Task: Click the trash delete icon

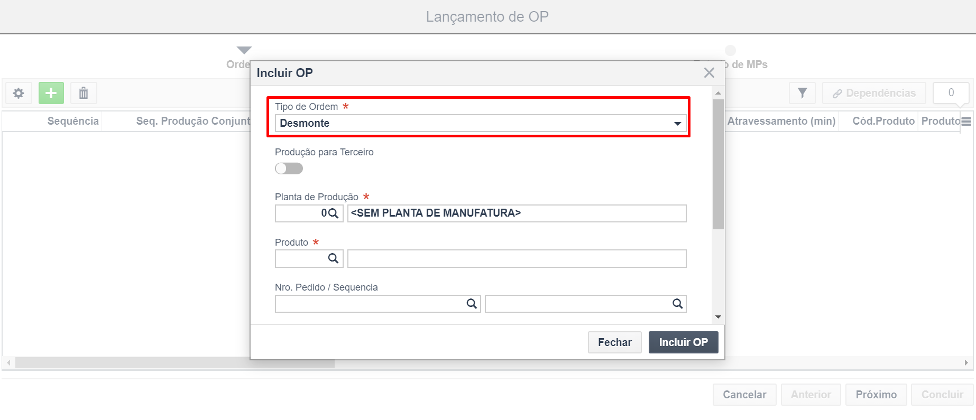Action: [84, 93]
